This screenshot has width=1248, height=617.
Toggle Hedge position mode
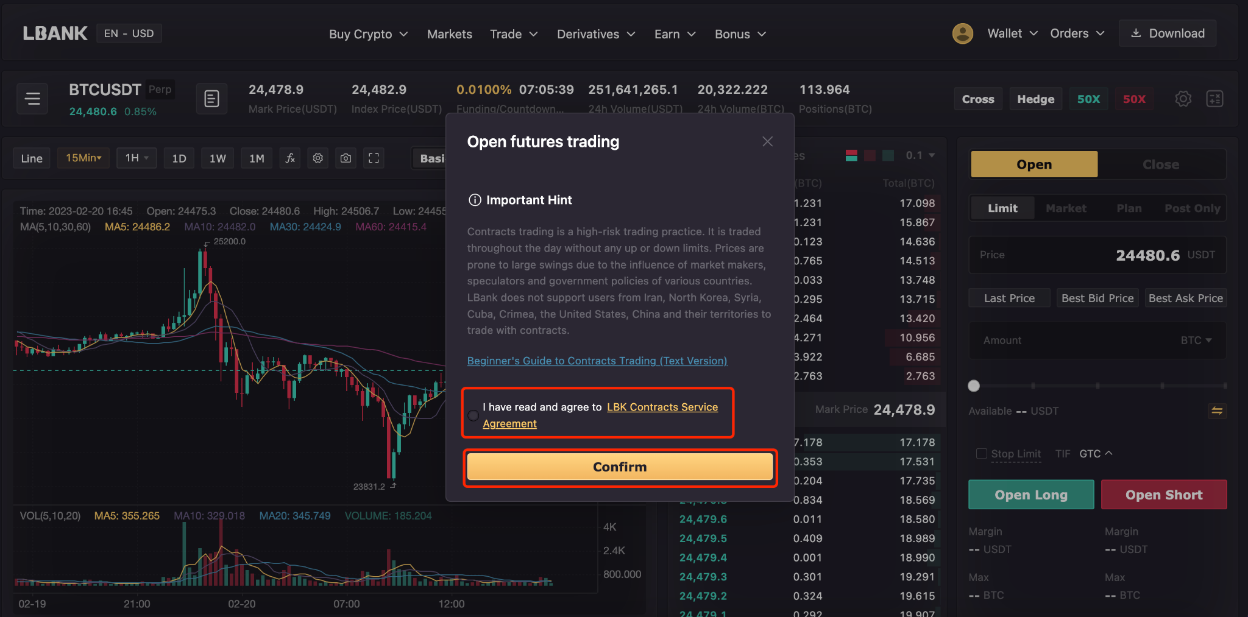pos(1035,99)
